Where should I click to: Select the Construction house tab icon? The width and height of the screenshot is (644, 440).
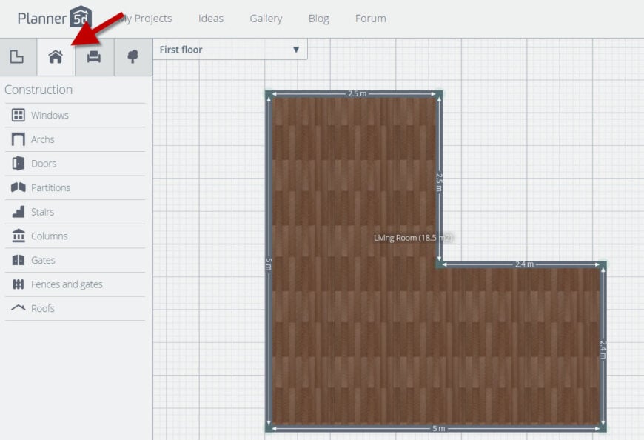click(x=56, y=57)
